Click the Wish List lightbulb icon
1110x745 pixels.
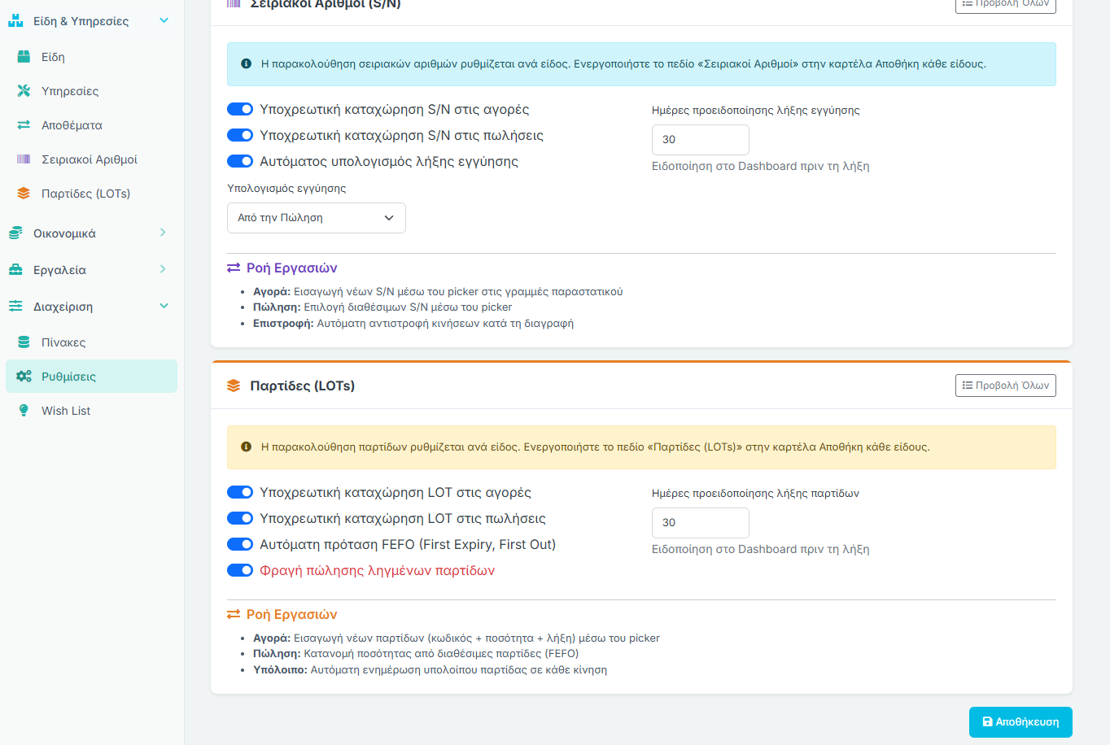(x=24, y=411)
